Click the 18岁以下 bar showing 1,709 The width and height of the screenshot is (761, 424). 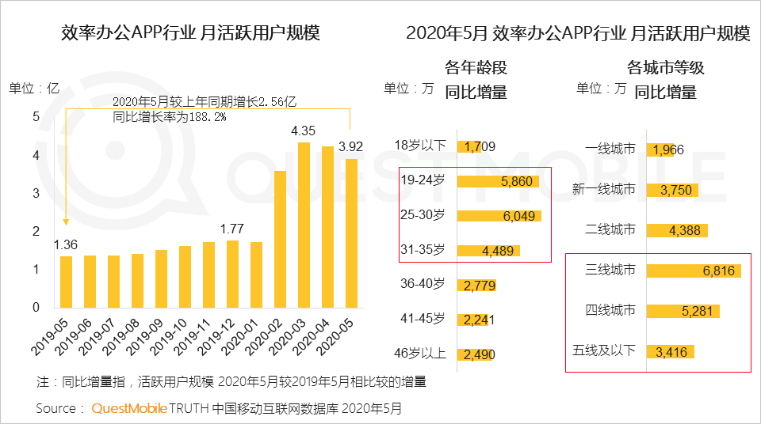[x=470, y=146]
